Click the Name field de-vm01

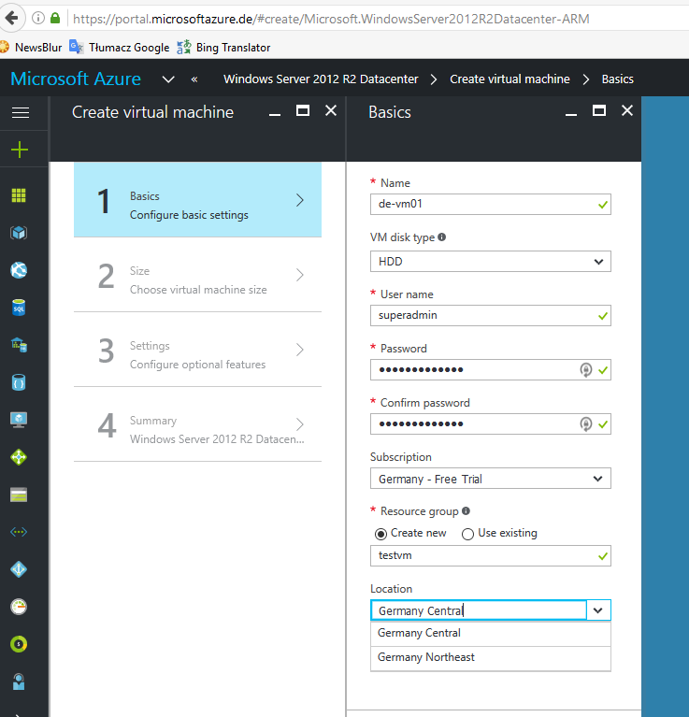[490, 204]
